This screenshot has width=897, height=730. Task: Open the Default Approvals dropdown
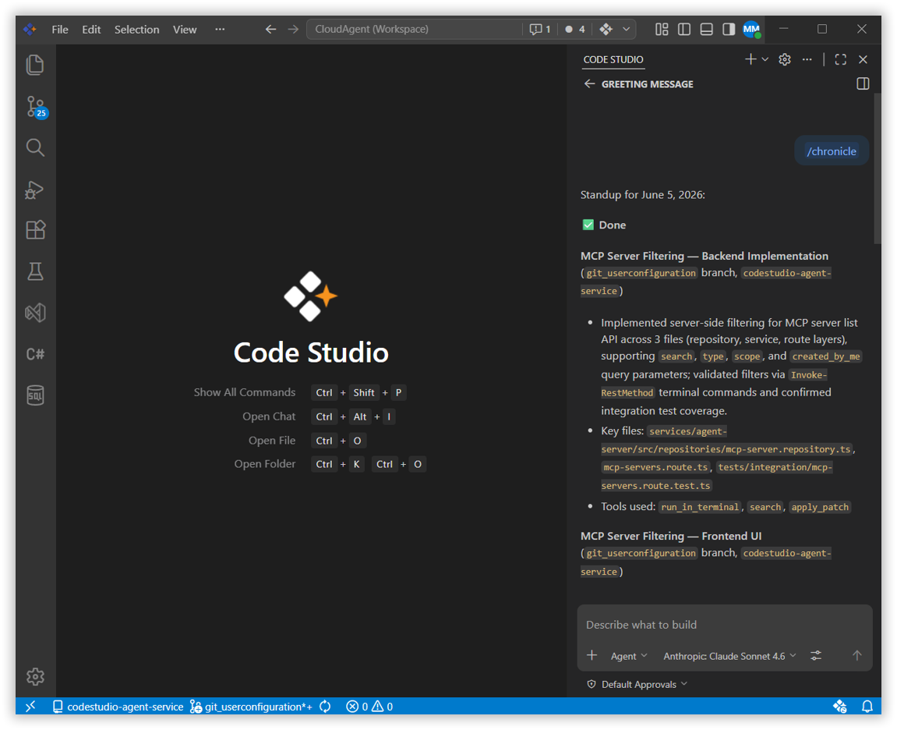click(x=637, y=685)
